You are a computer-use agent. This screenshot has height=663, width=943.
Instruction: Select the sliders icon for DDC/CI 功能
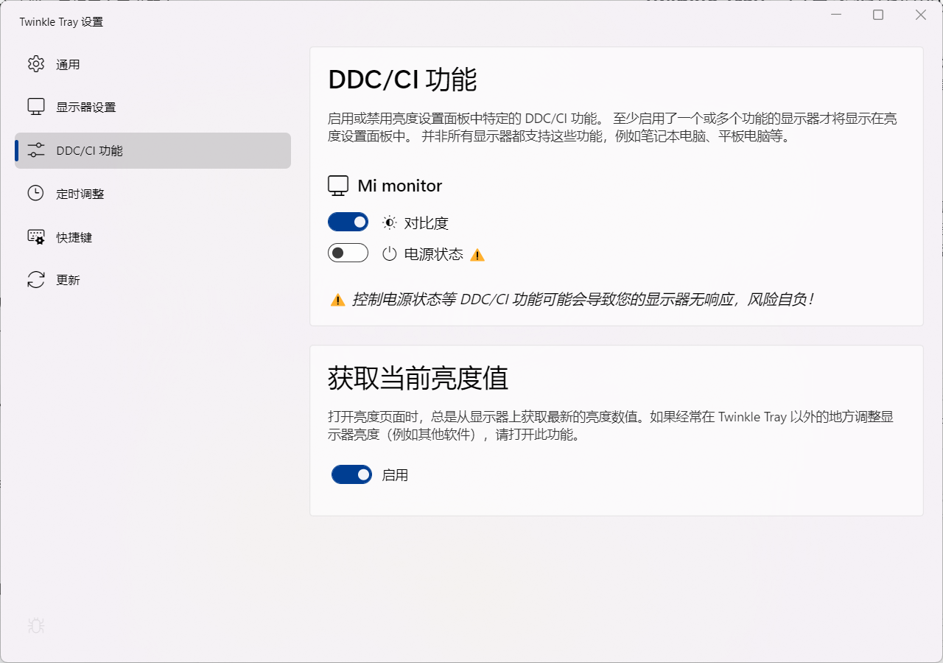(x=35, y=150)
